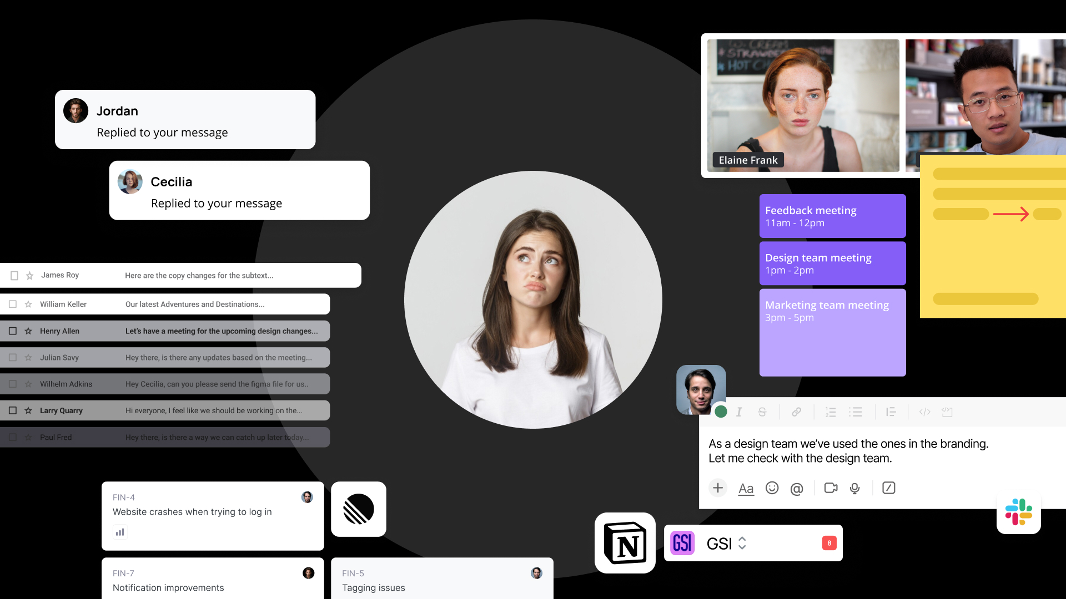The height and width of the screenshot is (599, 1066).
Task: Click the strikethrough formatting icon
Action: pos(762,412)
